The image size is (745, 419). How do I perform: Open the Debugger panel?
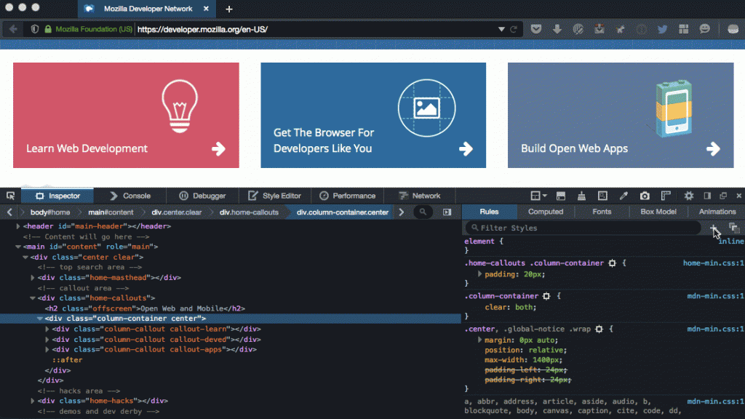(202, 196)
